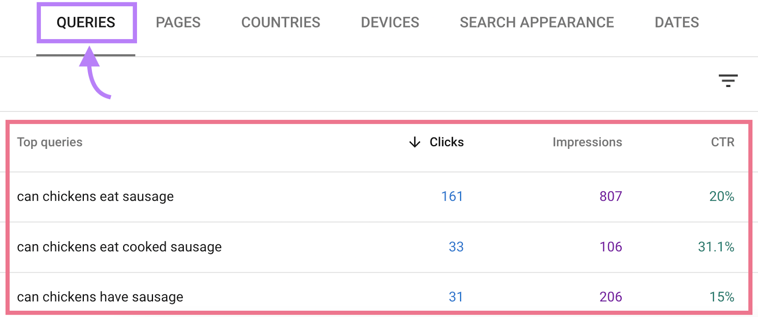
Task: Select the Countries tab
Action: pyautogui.click(x=280, y=22)
